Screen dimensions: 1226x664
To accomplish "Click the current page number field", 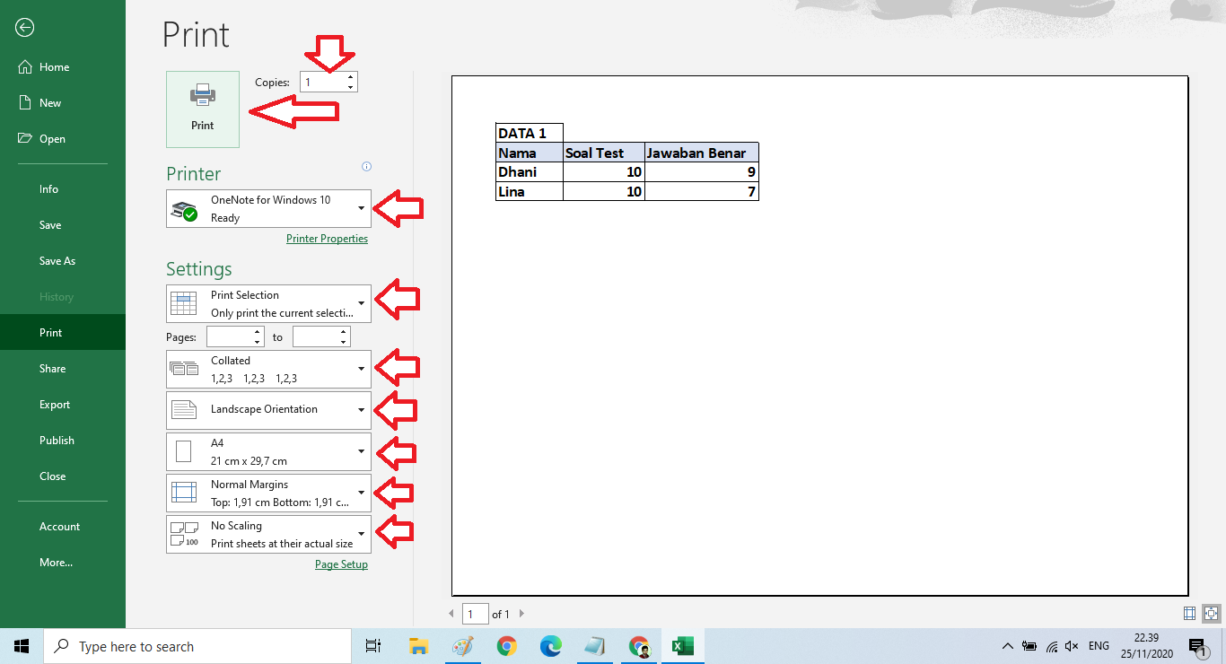I will [474, 614].
